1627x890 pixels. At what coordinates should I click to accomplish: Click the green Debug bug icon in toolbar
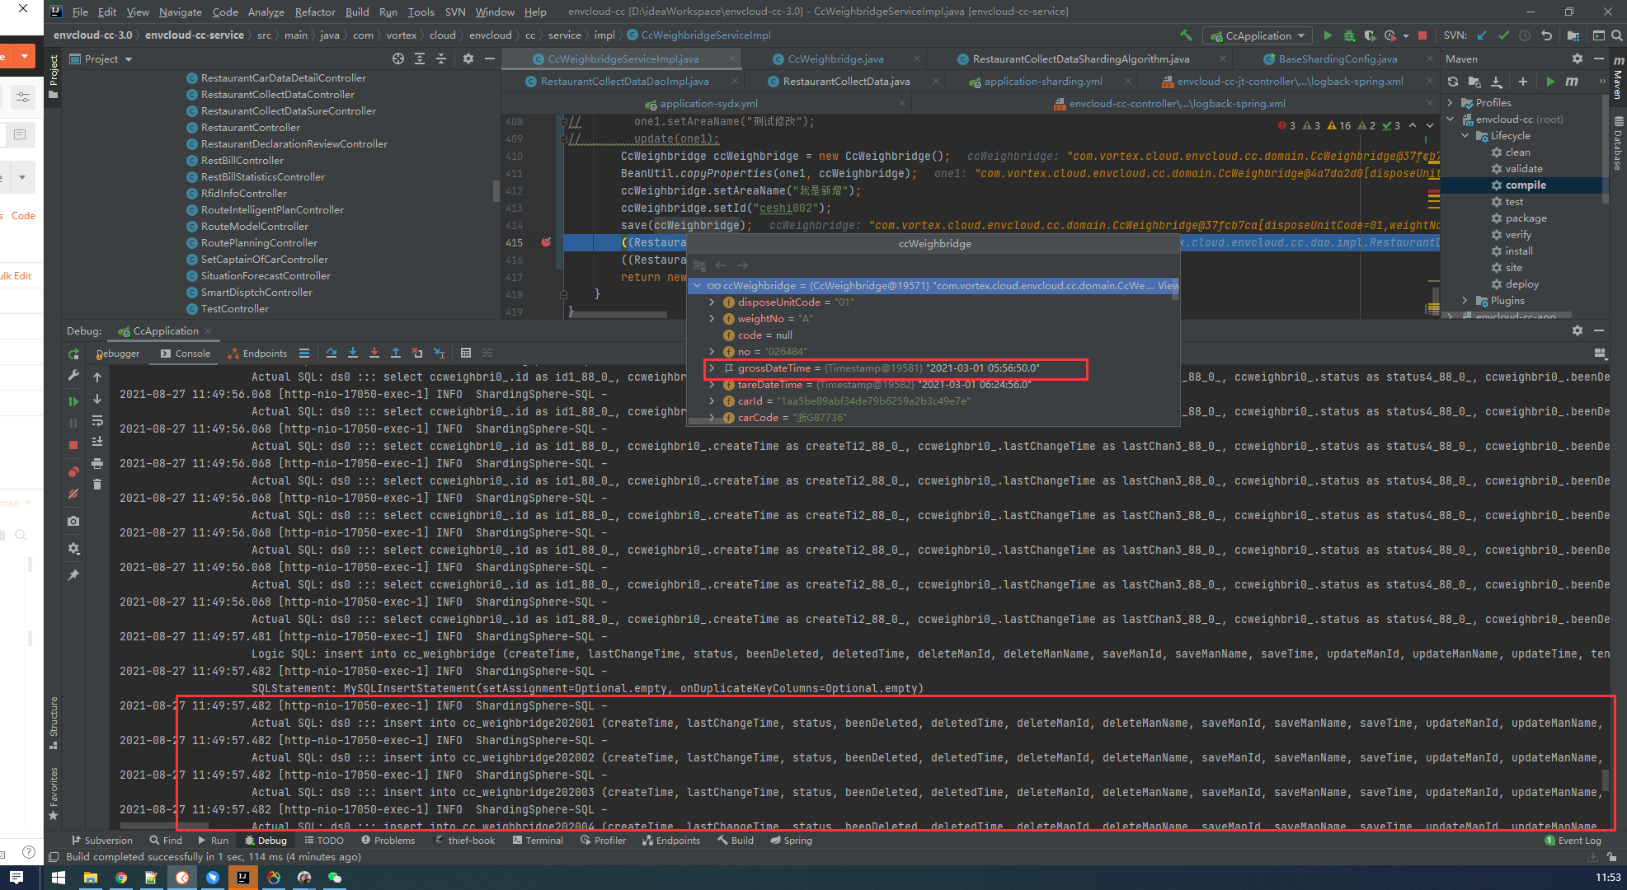click(x=1349, y=35)
